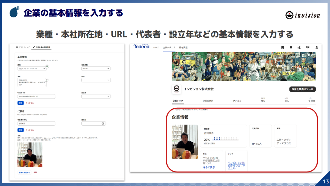Screen dimensions: 330x186
Task: Click the external link icon after ウェブサイト
Action: 234,168
